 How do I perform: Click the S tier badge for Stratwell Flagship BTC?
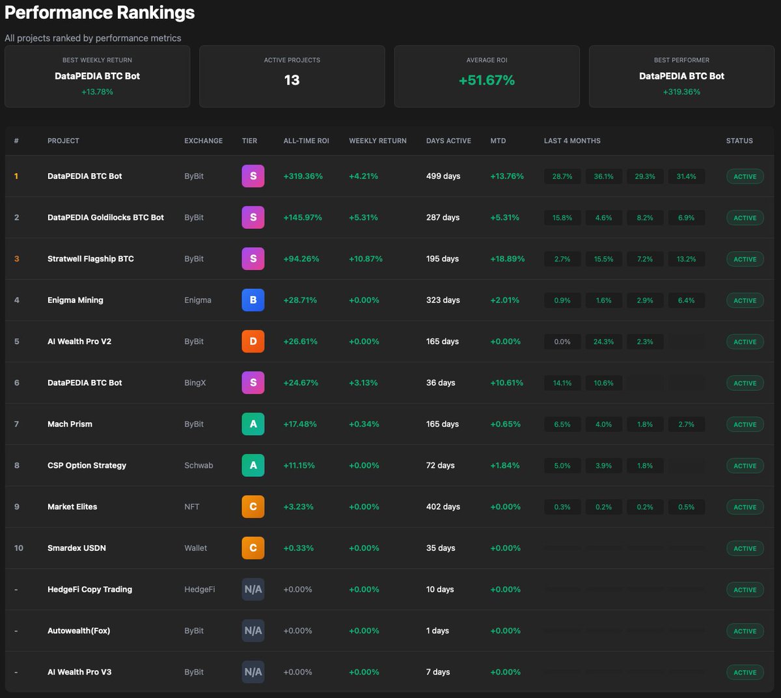click(253, 259)
